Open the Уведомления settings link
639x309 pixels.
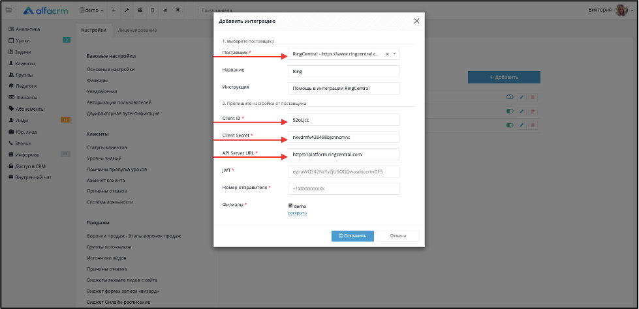point(102,92)
